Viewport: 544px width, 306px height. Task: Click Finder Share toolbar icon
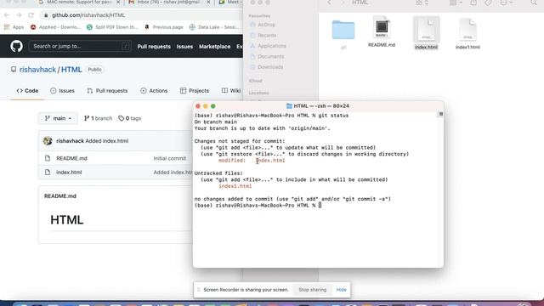point(473,3)
